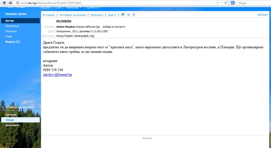Click the bookmark star in address bar
Viewport: 271px width, 148px height.
click(x=217, y=3)
